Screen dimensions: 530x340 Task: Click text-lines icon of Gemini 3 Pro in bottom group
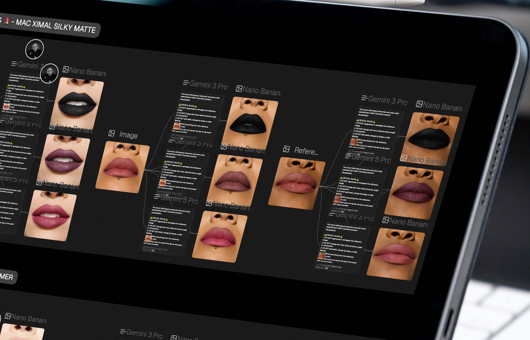[122, 331]
